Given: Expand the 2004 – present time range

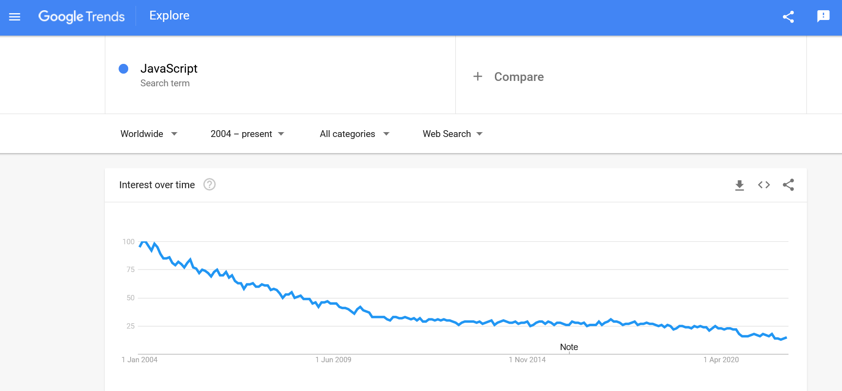Looking at the screenshot, I should click(247, 134).
